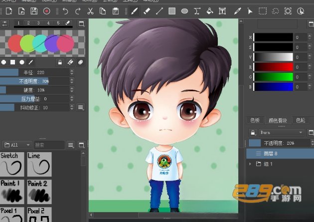Click the green G color slider

[273, 77]
